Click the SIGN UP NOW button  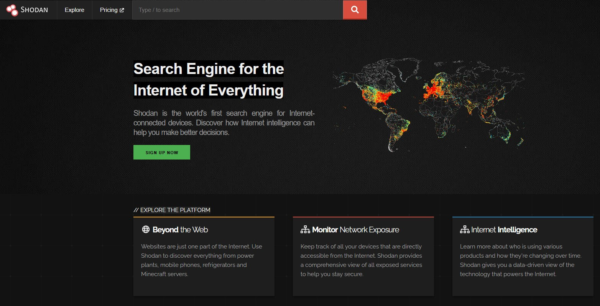(x=162, y=152)
